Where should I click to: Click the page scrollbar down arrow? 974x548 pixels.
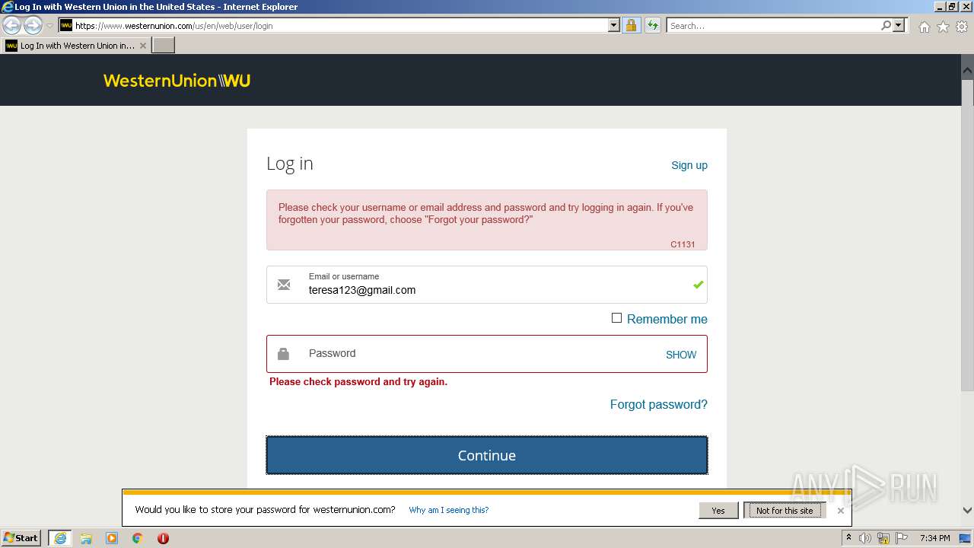pos(967,511)
